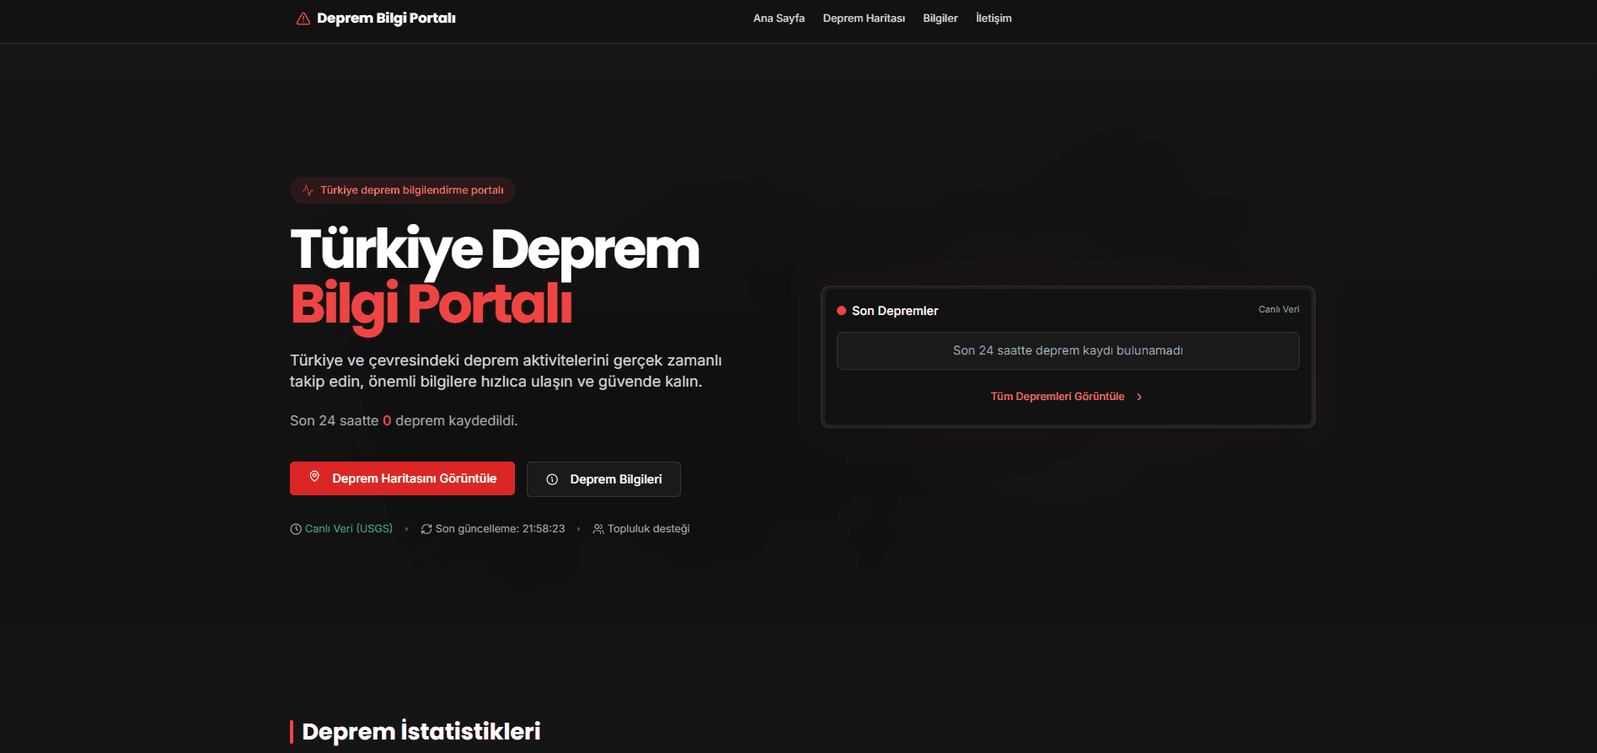Click the Canlı Veri label in the Son Depremler card
Viewport: 1597px width, 753px height.
point(1278,310)
